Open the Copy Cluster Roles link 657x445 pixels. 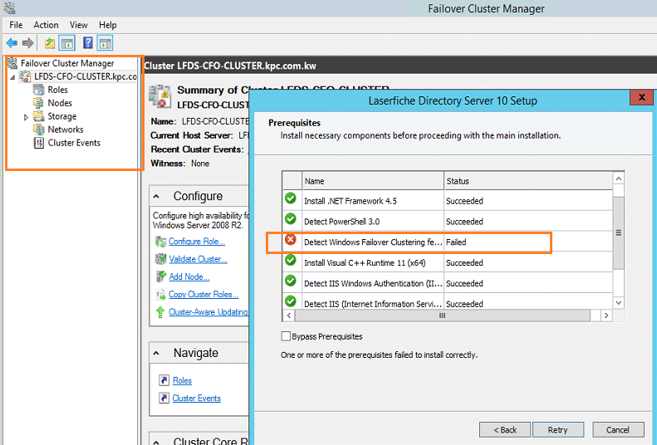pyautogui.click(x=203, y=294)
